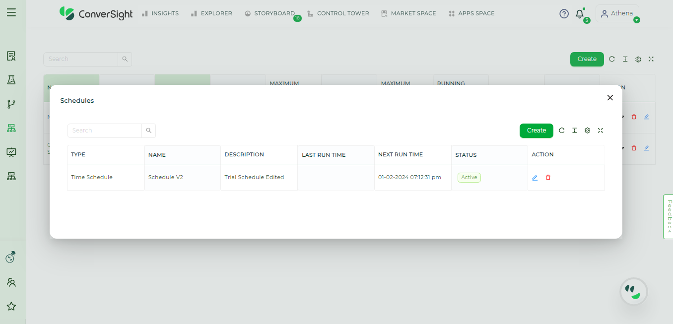Viewport: 673px width, 324px height.
Task: Open the notifications bell
Action: pyautogui.click(x=579, y=14)
